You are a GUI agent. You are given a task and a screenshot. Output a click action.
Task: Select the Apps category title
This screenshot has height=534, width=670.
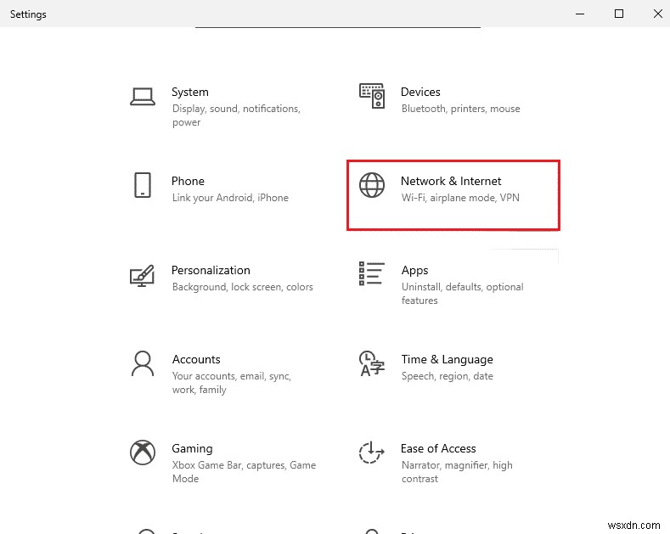tap(414, 270)
